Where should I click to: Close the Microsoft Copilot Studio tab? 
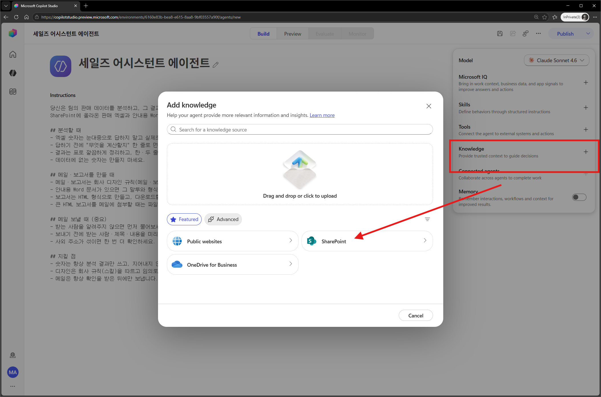(76, 6)
